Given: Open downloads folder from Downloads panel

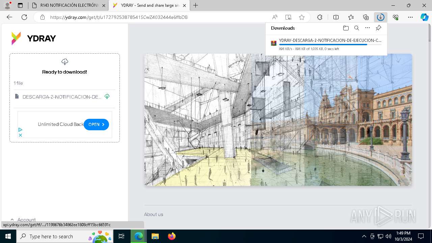Looking at the screenshot, I should click(346, 28).
